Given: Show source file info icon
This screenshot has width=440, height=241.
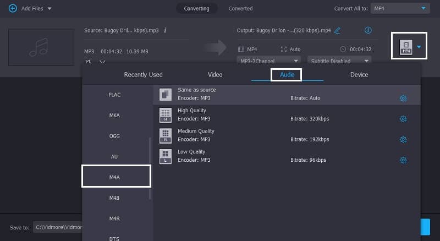Looking at the screenshot, I should pyautogui.click(x=165, y=30).
